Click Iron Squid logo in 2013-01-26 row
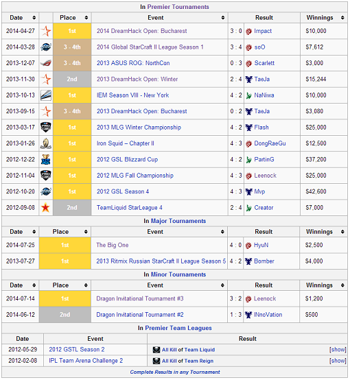Viewport: 350px width, 380px height. pyautogui.click(x=46, y=143)
